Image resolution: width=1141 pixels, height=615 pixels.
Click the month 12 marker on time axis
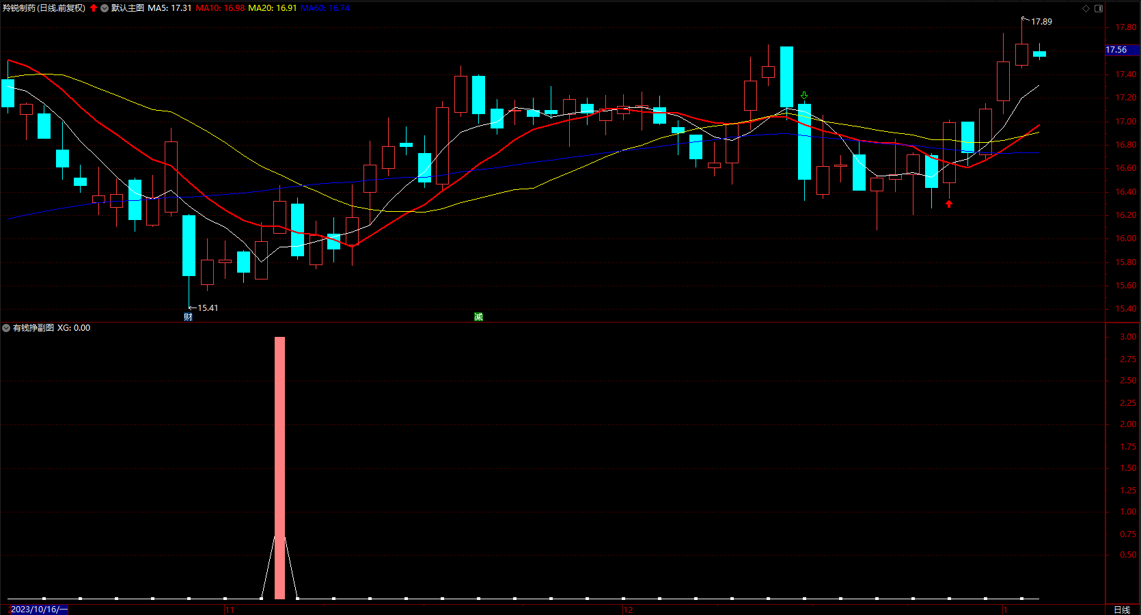click(628, 610)
